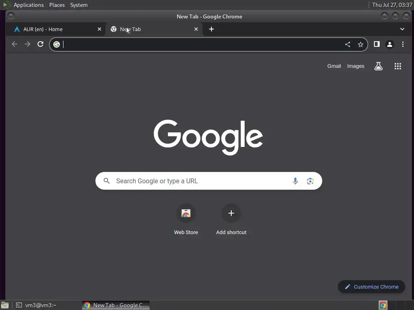
Task: Click the show desktop icon in taskbar
Action: pyautogui.click(x=5, y=305)
